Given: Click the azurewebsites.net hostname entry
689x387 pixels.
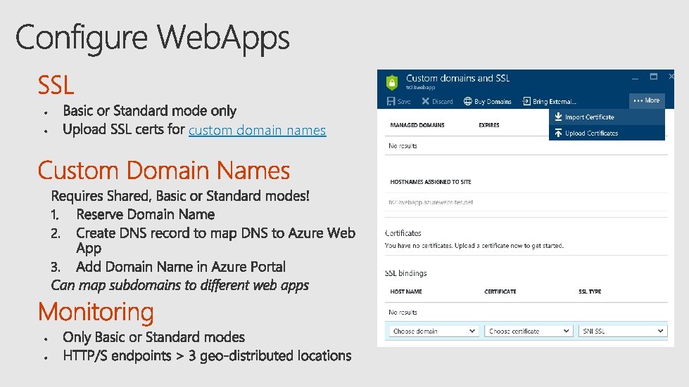Looking at the screenshot, I should tap(431, 202).
